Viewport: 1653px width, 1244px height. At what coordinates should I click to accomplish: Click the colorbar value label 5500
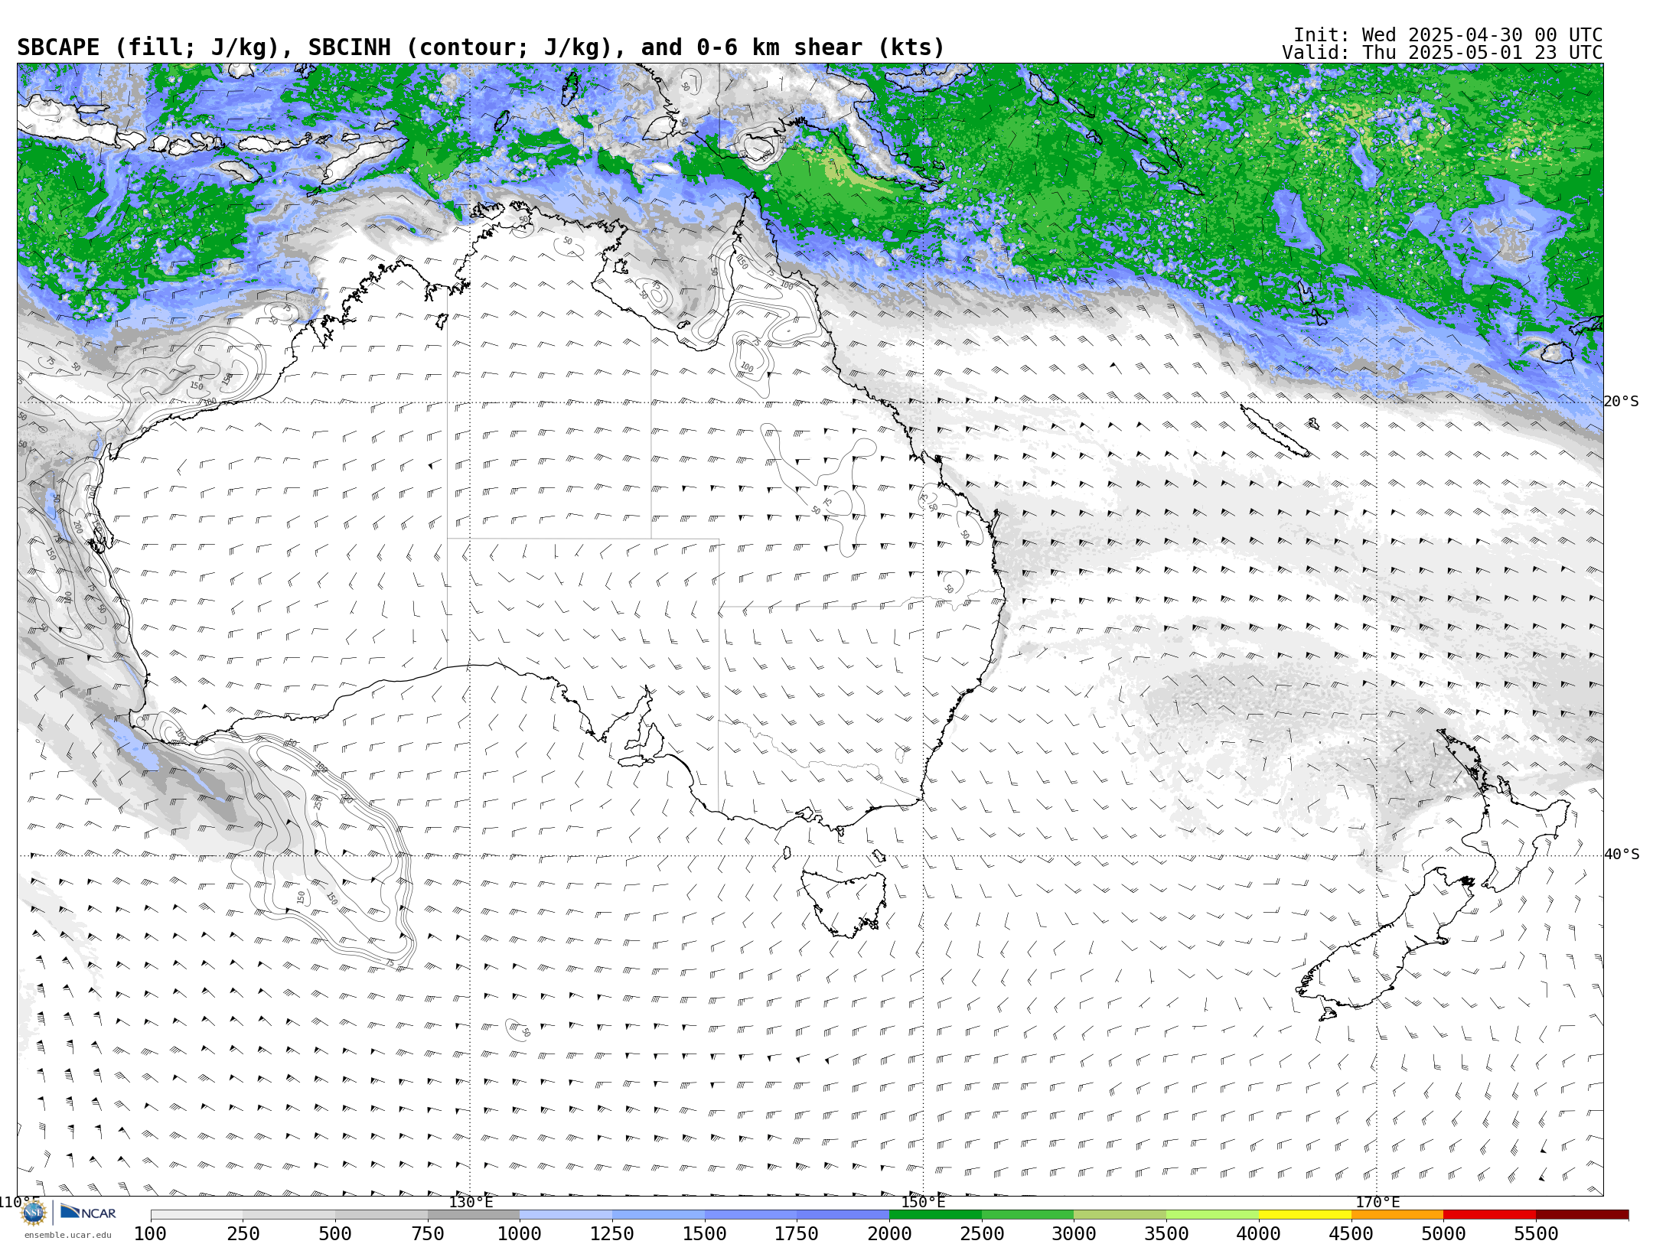point(1536,1233)
